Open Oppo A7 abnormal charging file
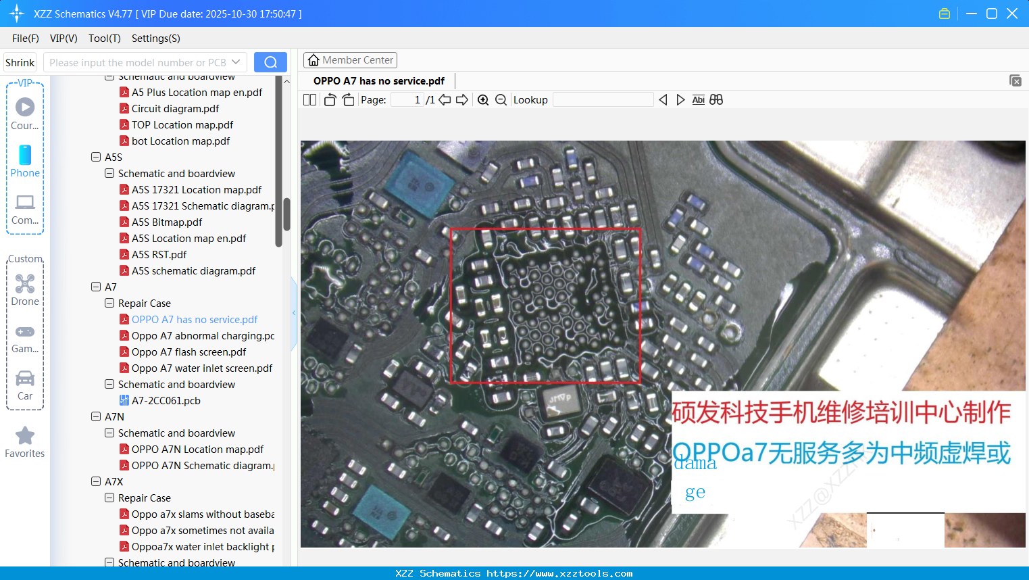This screenshot has height=580, width=1029. [x=203, y=335]
